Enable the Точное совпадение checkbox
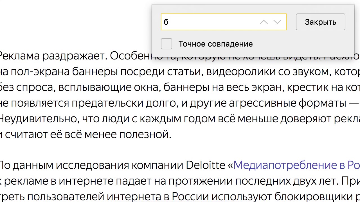 [x=166, y=44]
